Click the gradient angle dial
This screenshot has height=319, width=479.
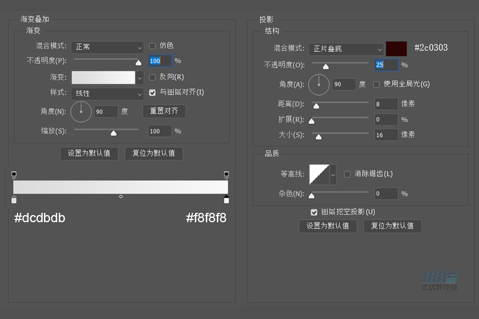[81, 111]
